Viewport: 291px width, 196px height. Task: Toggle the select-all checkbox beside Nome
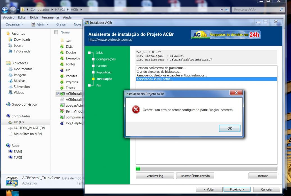pyautogui.click(x=56, y=32)
